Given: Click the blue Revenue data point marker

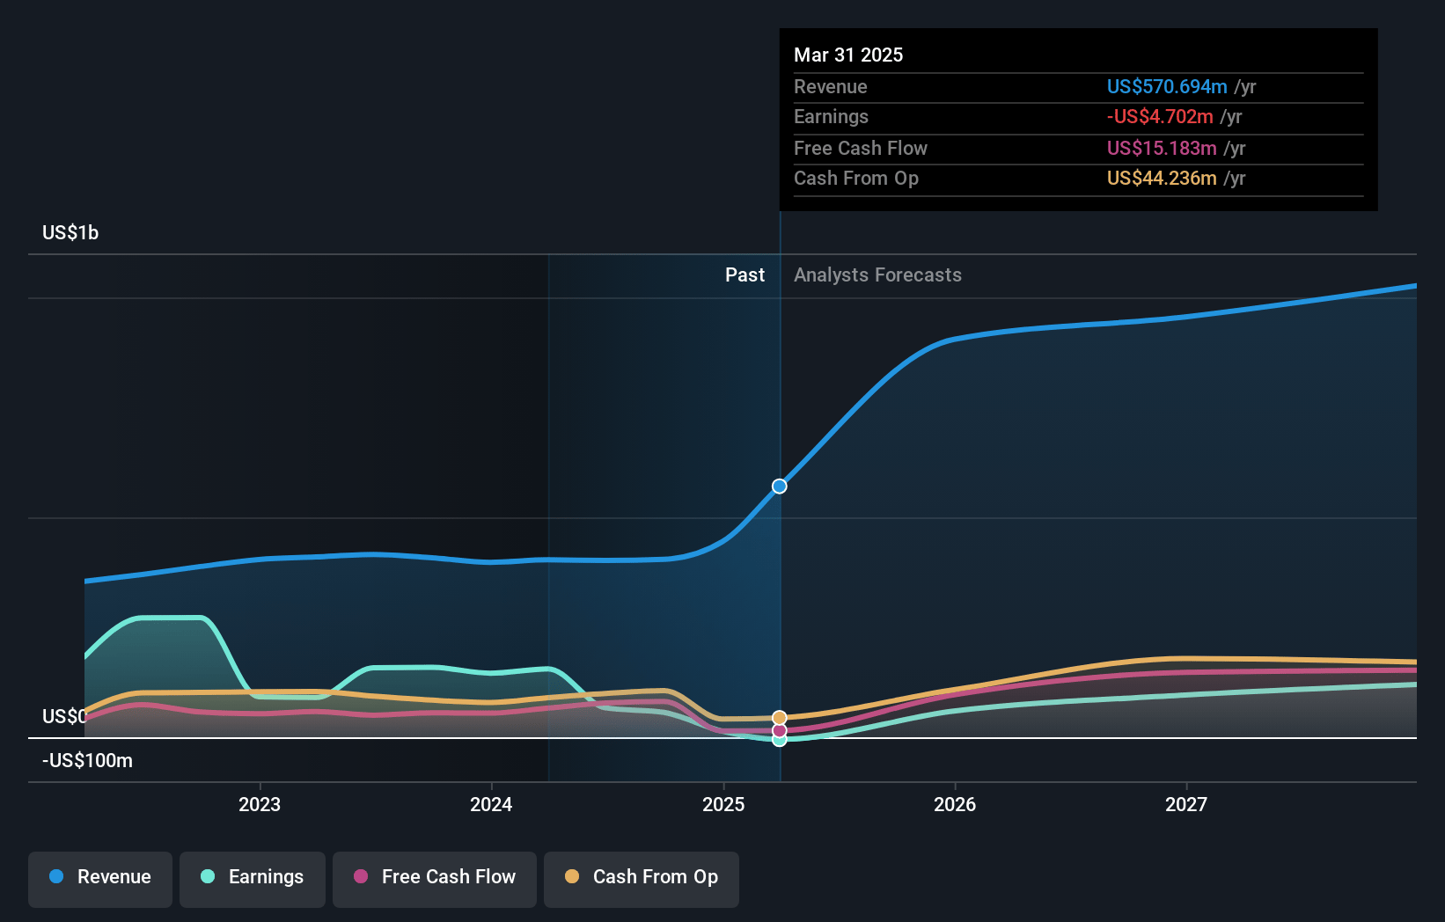Looking at the screenshot, I should pyautogui.click(x=780, y=487).
